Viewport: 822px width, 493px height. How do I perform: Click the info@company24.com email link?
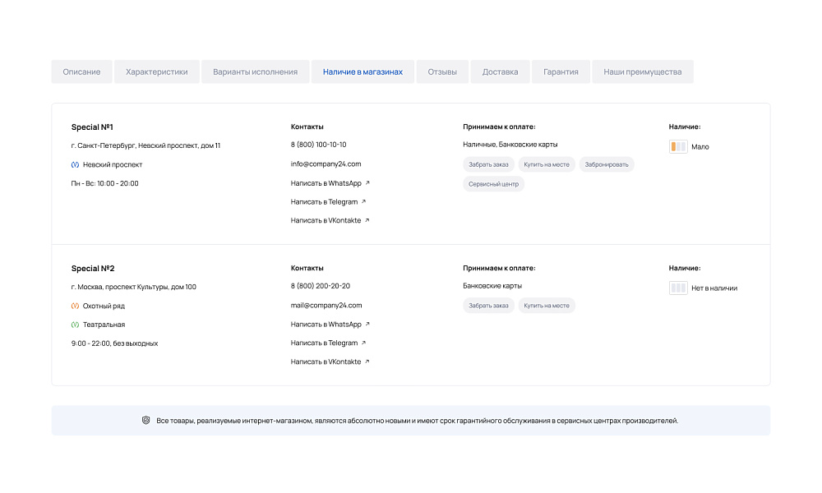point(326,164)
